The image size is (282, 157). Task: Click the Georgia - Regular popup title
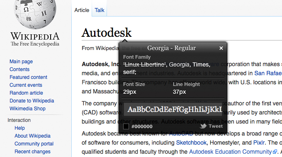(171, 48)
